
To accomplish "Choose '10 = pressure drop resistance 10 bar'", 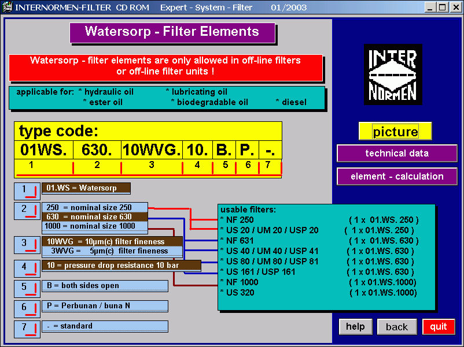I will pos(121,266).
